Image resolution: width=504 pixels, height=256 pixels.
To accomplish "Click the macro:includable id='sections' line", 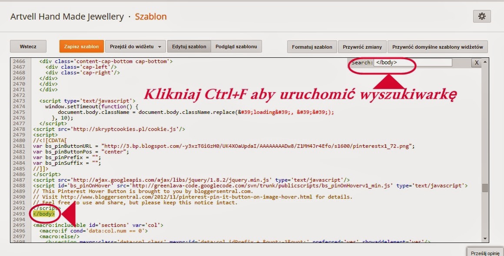I will [x=98, y=225].
